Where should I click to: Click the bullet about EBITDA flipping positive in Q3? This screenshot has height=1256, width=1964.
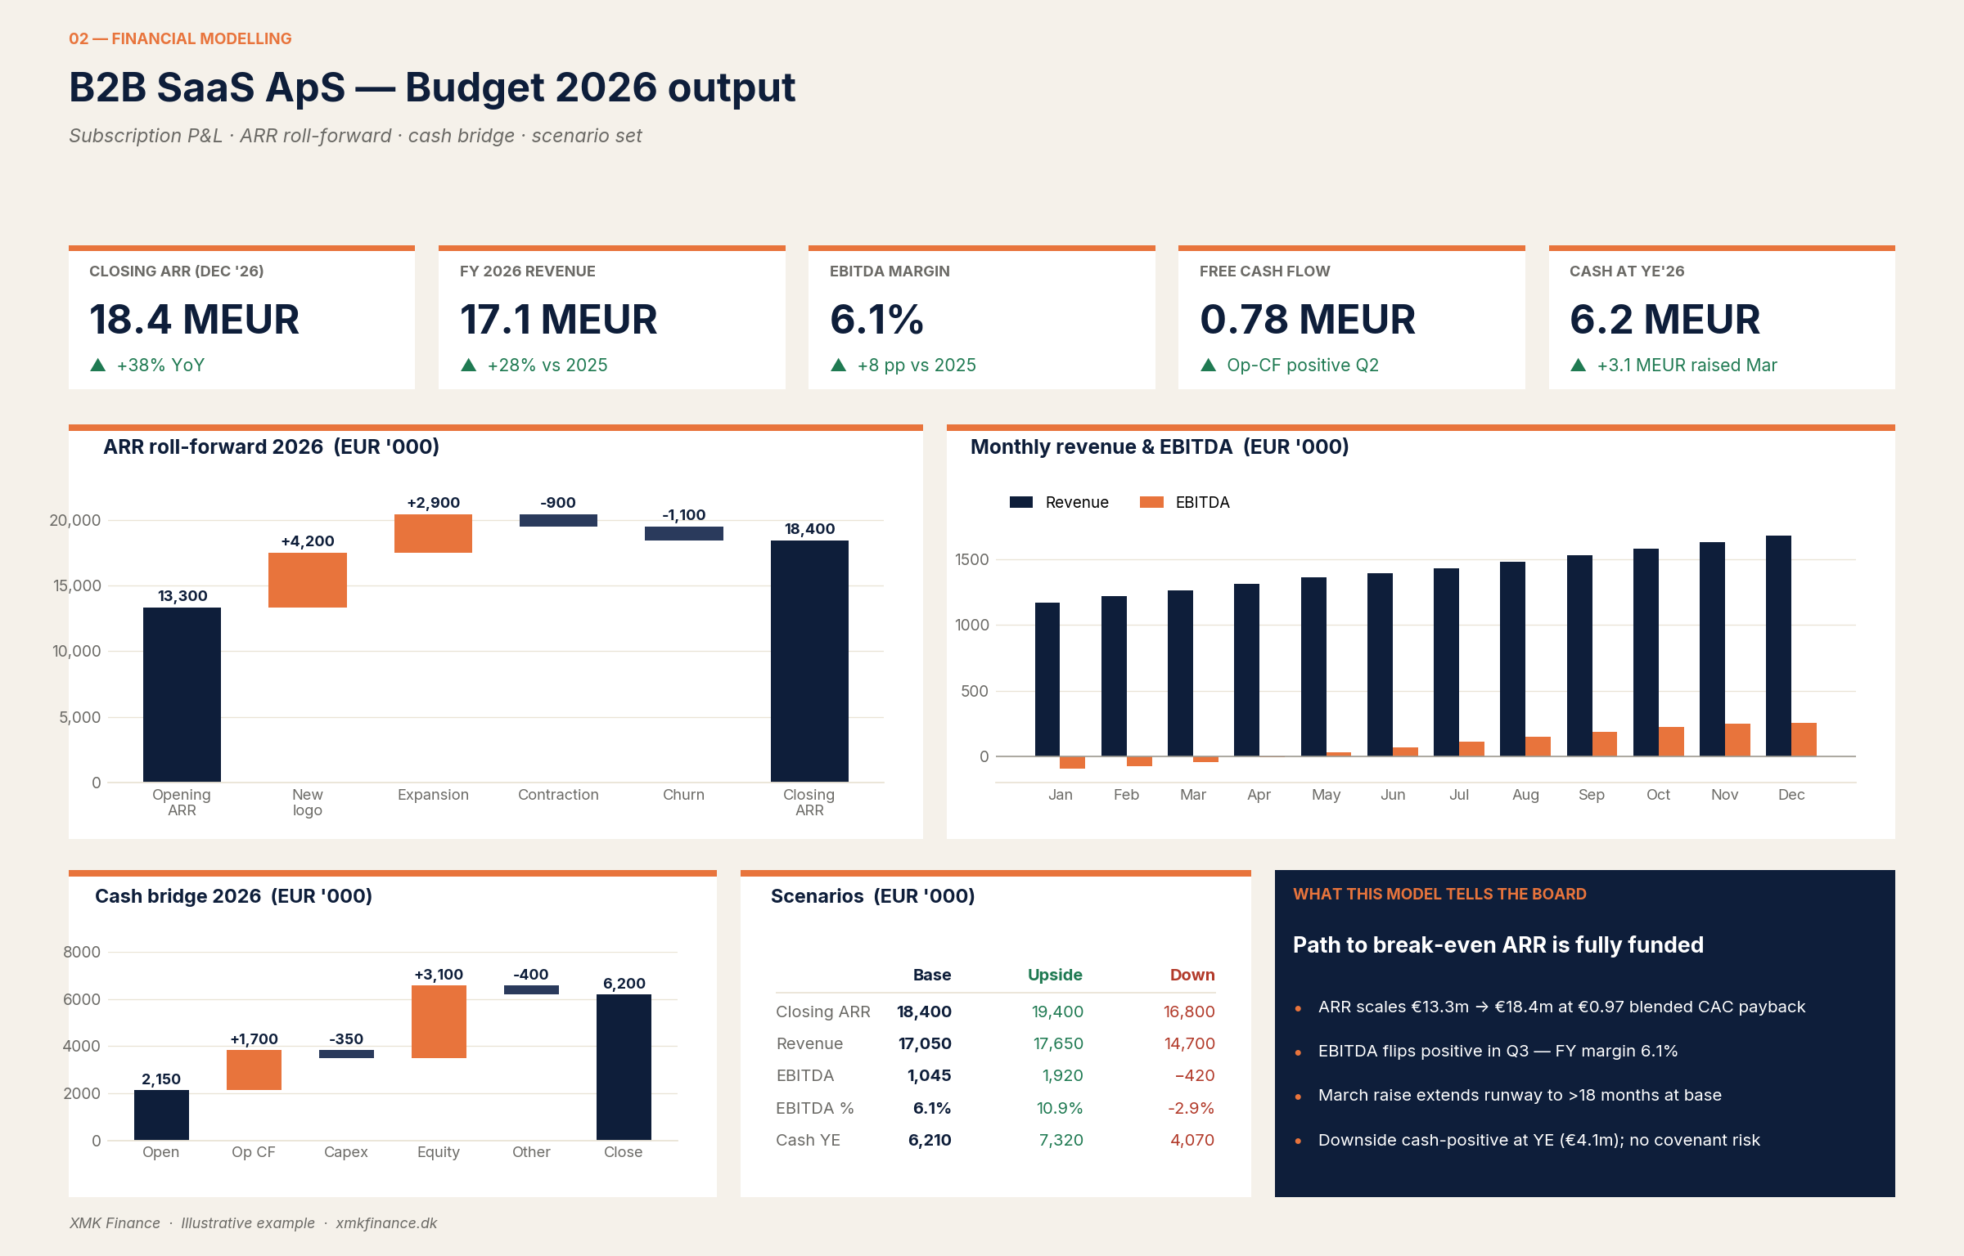click(x=1498, y=1051)
